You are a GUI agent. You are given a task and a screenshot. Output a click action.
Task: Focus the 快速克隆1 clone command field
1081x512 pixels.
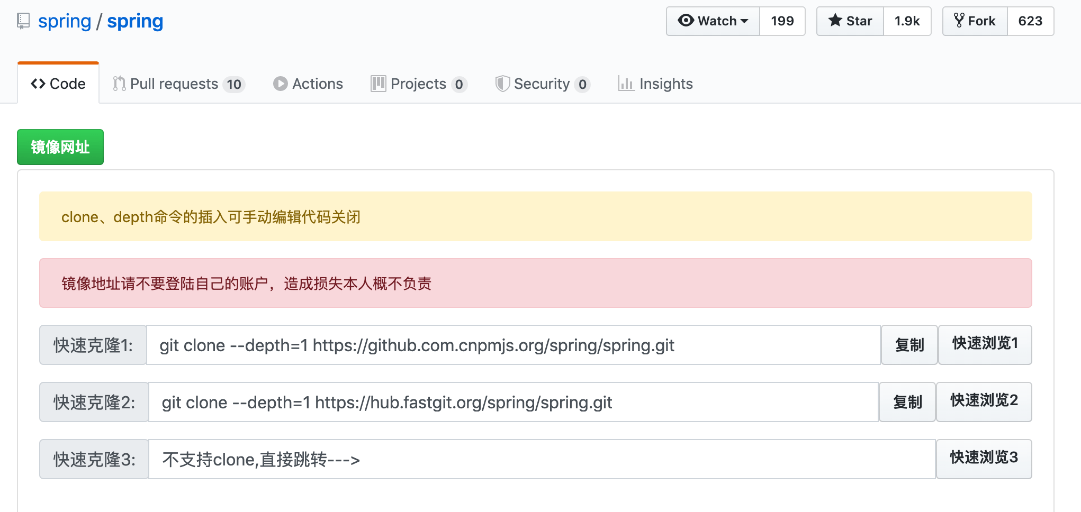(514, 345)
